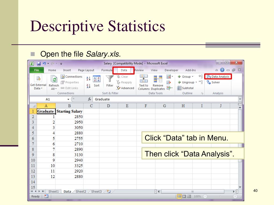Click the Clear filter button
274x205 pixels.
click(x=122, y=77)
